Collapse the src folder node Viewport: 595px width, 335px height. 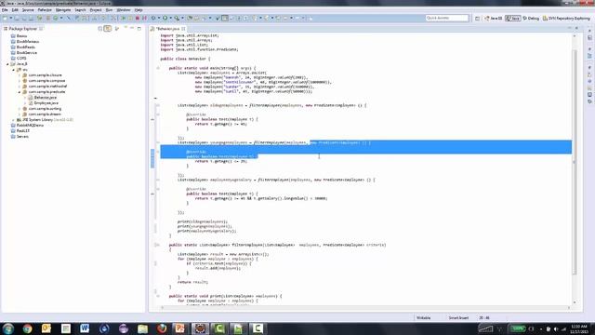pos(13,70)
